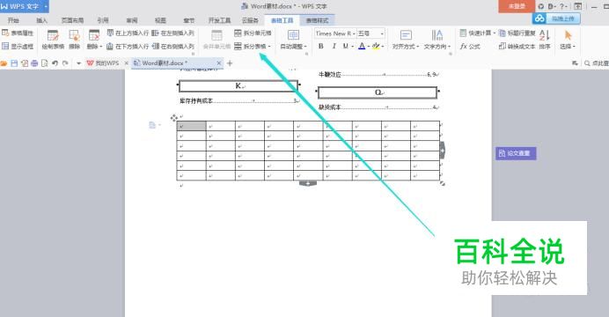This screenshot has height=317, width=609.
Task: Click the open file folder icon
Action: pos(4,63)
